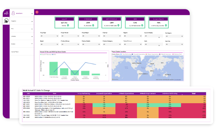The height and width of the screenshot is (129, 216).
Task: Collapse the Analyze sidebar section
Action: click(x=22, y=44)
